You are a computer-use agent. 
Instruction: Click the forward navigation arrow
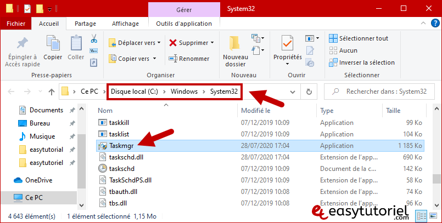click(27, 92)
